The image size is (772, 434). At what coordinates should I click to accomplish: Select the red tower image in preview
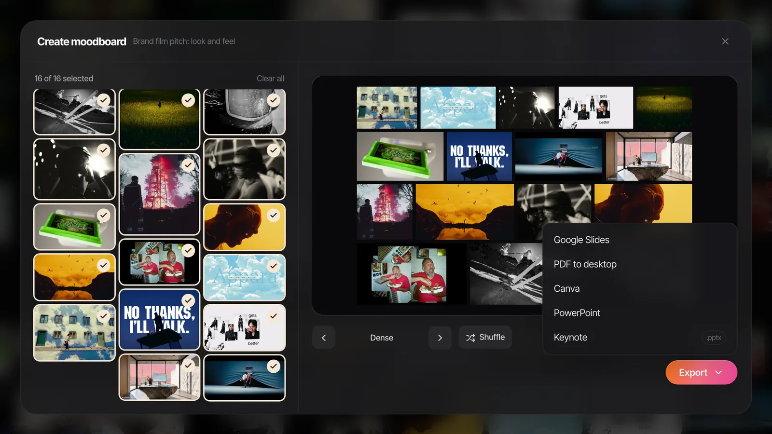pos(385,212)
